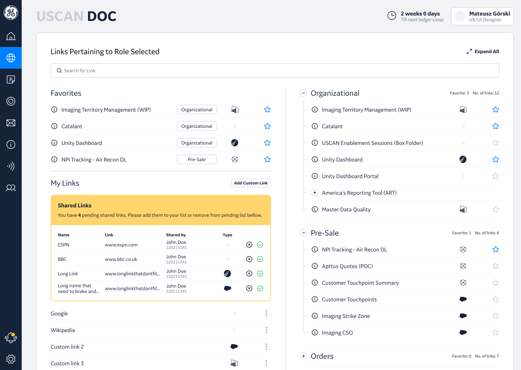Click the users group icon in sidebar
Viewport: 521px width, 370px height.
point(11,188)
